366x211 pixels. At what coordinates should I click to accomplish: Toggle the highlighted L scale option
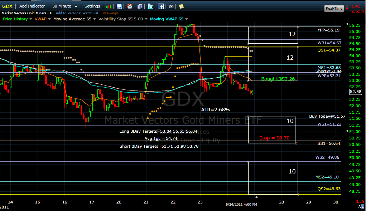click(x=362, y=207)
